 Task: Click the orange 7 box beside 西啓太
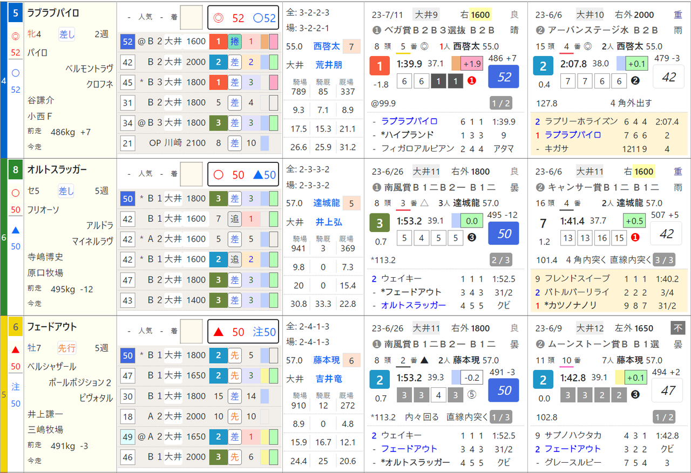[351, 47]
